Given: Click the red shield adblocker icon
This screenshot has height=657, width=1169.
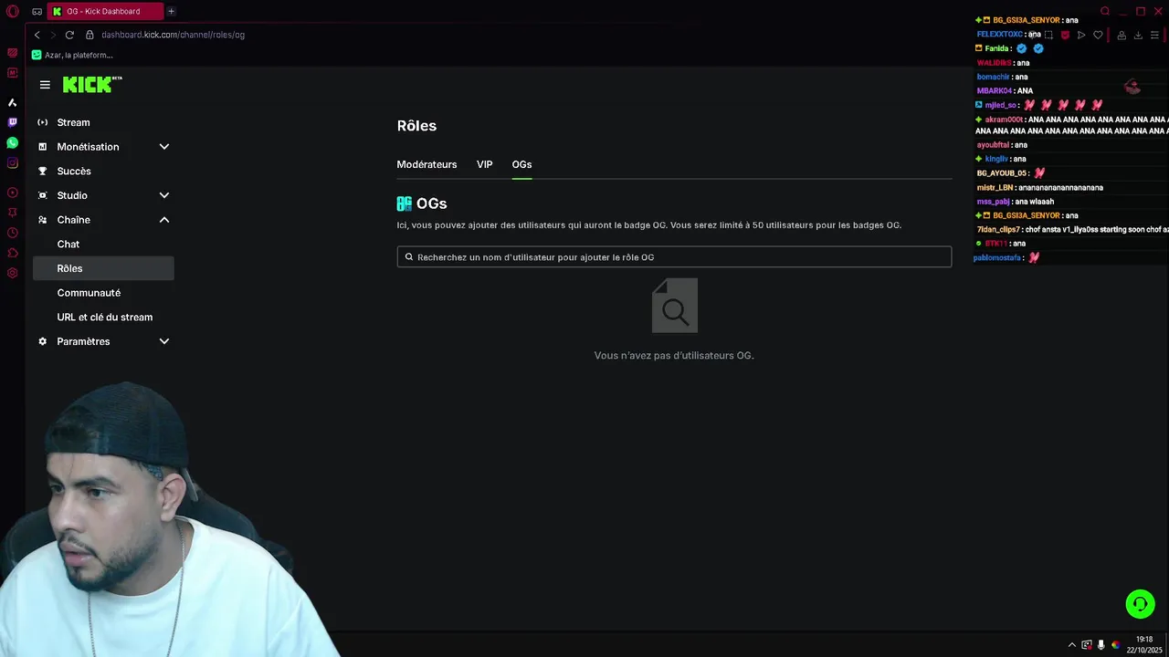Looking at the screenshot, I should click(x=1065, y=35).
